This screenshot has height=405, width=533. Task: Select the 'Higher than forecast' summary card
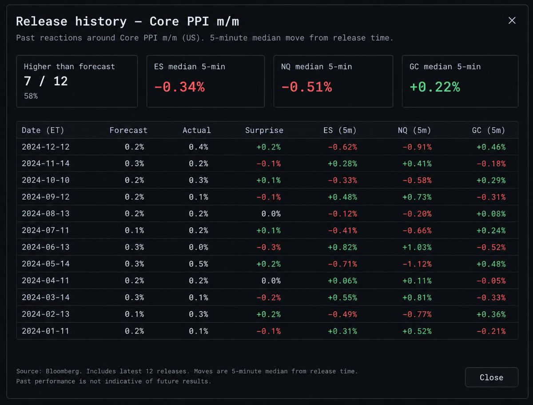[77, 81]
